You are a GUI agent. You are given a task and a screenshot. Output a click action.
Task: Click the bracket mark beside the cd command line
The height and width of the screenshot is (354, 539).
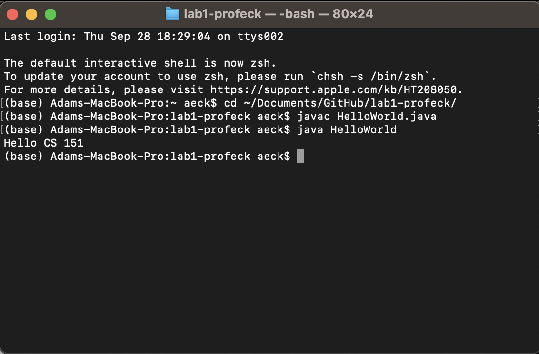tap(3, 103)
